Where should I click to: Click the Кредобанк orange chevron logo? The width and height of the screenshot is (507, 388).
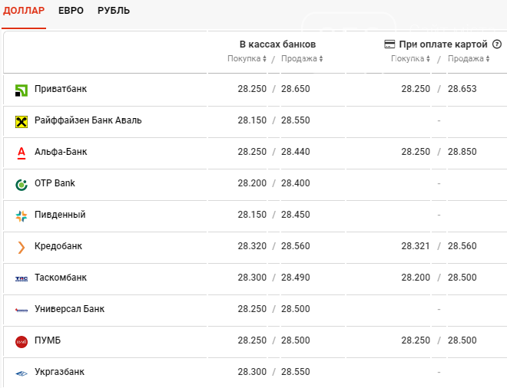[22, 247]
